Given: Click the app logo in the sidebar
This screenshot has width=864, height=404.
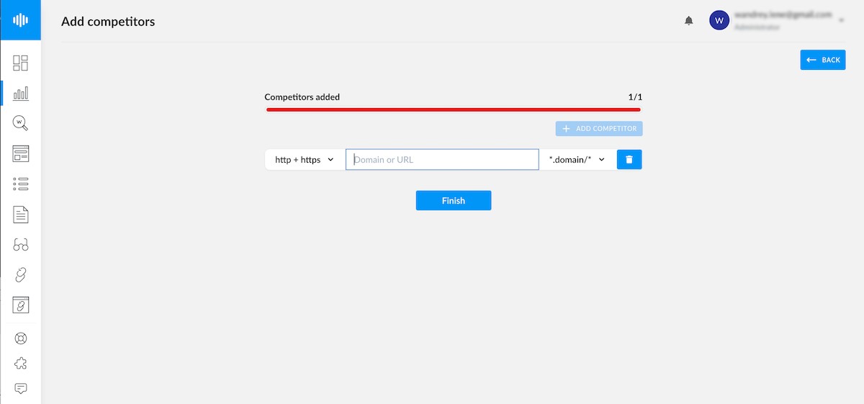Looking at the screenshot, I should pyautogui.click(x=20, y=20).
